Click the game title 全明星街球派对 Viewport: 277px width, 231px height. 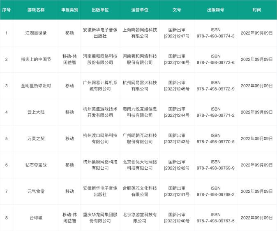click(36, 85)
